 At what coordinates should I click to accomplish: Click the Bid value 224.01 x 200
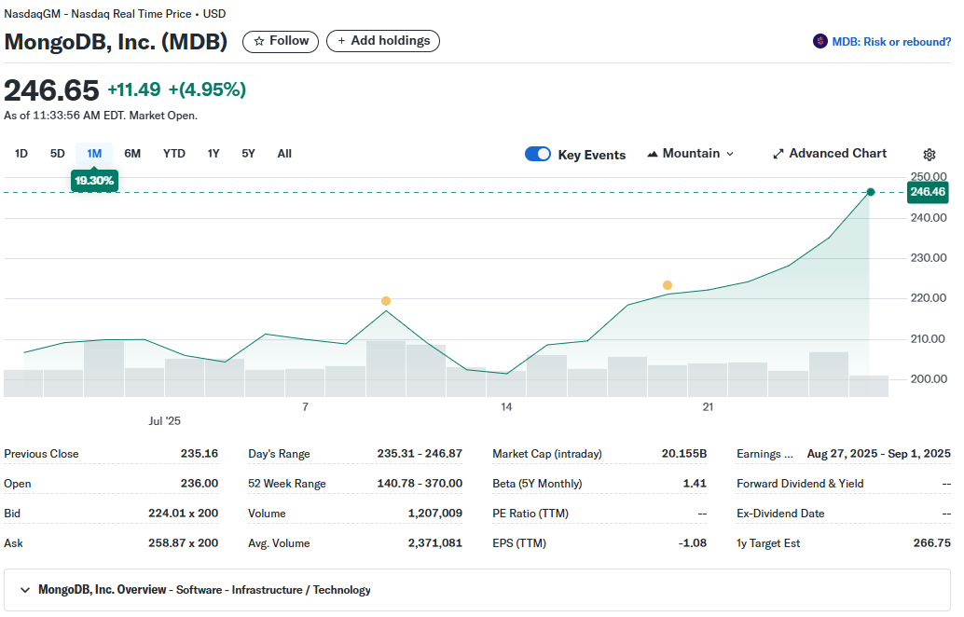coord(184,514)
